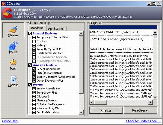Uncheck Delete Index.dat files
Image resolution: width=163 pixels, height=125 pixels.
pos(34,53)
